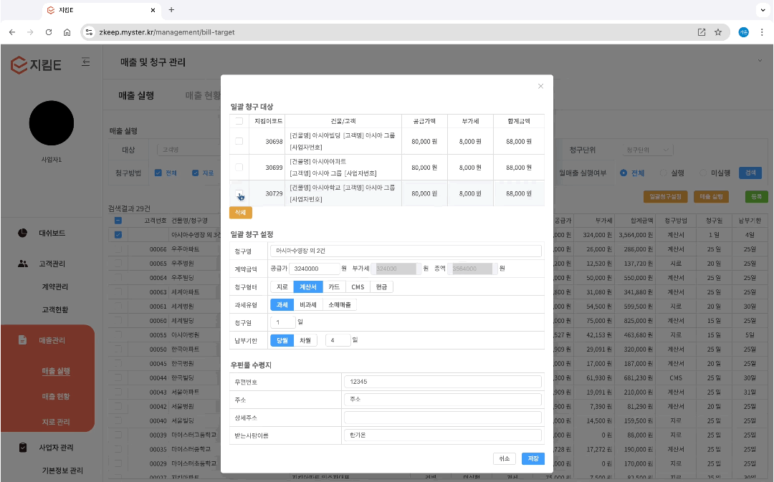Click the 일괄청구설정 button
The width and height of the screenshot is (774, 482).
coord(665,196)
